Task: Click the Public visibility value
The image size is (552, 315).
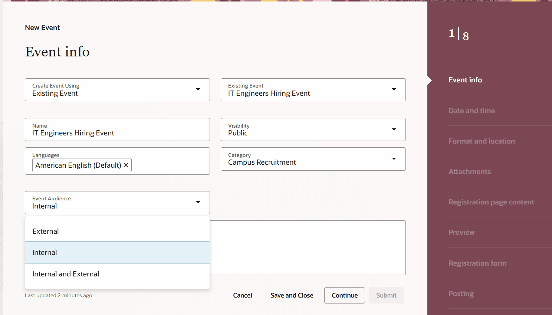Action: coord(238,133)
